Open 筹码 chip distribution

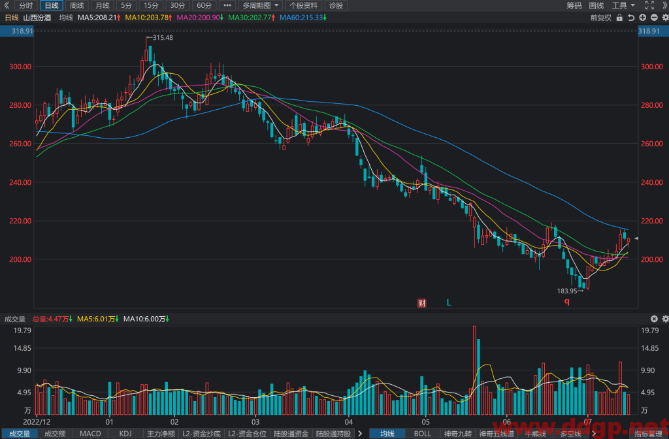coord(574,5)
